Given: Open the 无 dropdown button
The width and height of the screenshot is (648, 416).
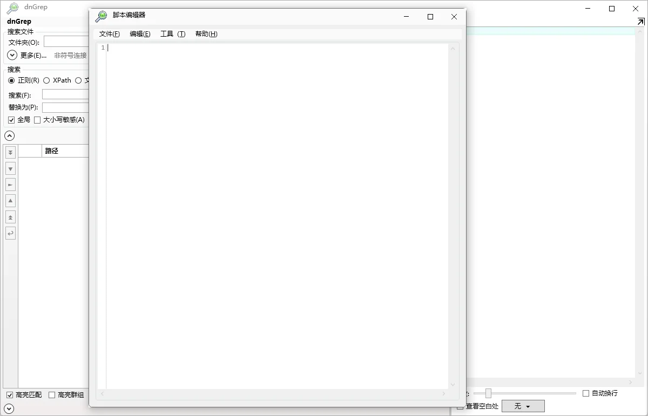Looking at the screenshot, I should pos(523,406).
